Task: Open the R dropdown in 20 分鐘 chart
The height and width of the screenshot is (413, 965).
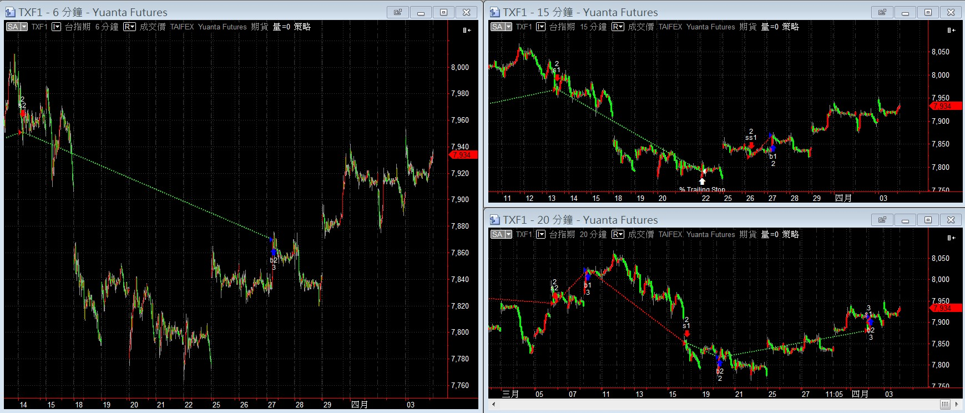Action: pos(618,234)
